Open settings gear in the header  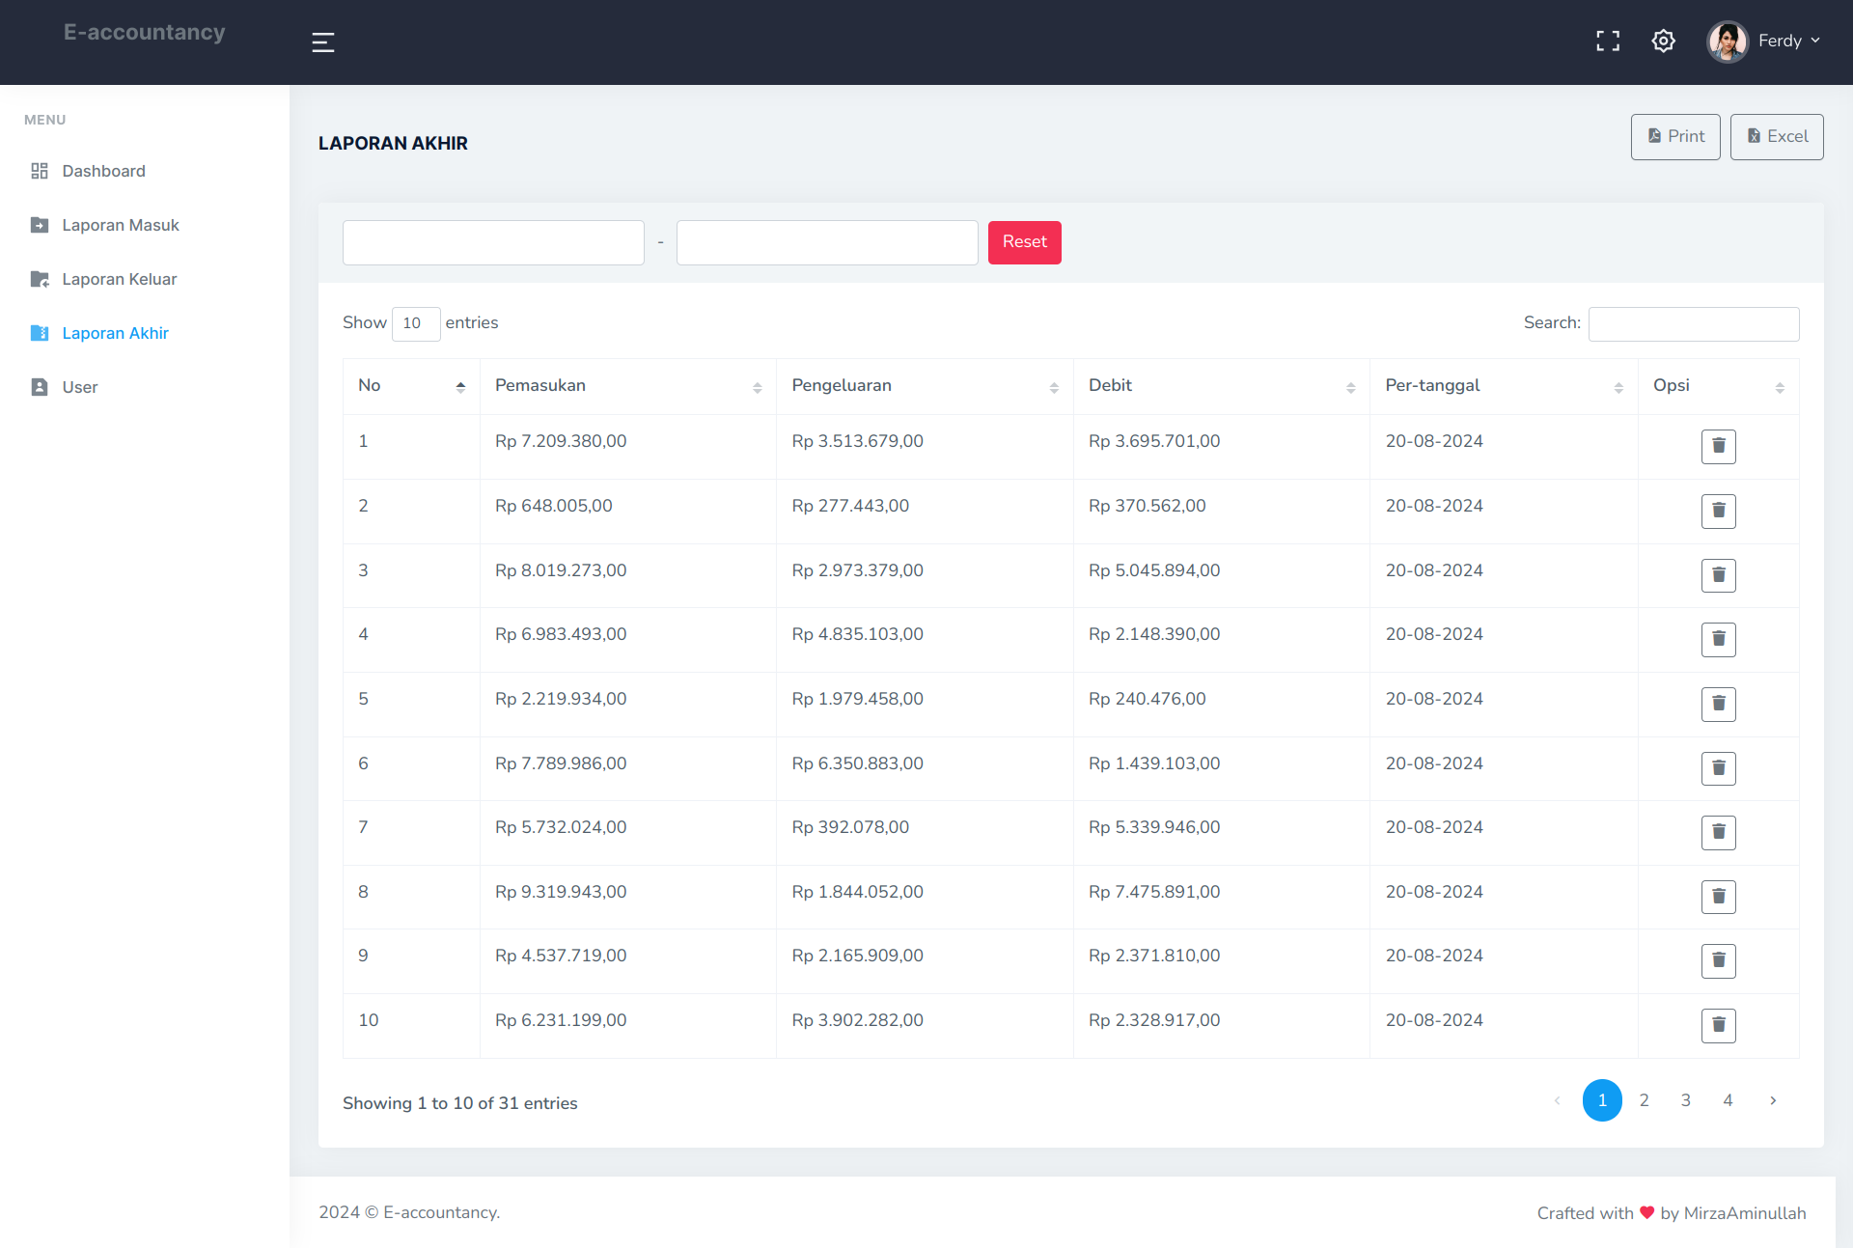click(1663, 42)
